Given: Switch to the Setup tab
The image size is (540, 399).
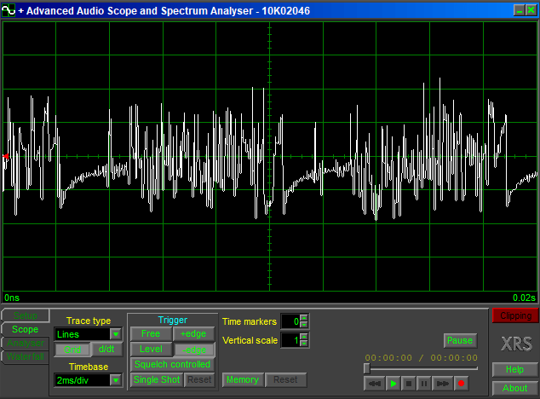Looking at the screenshot, I should point(26,315).
